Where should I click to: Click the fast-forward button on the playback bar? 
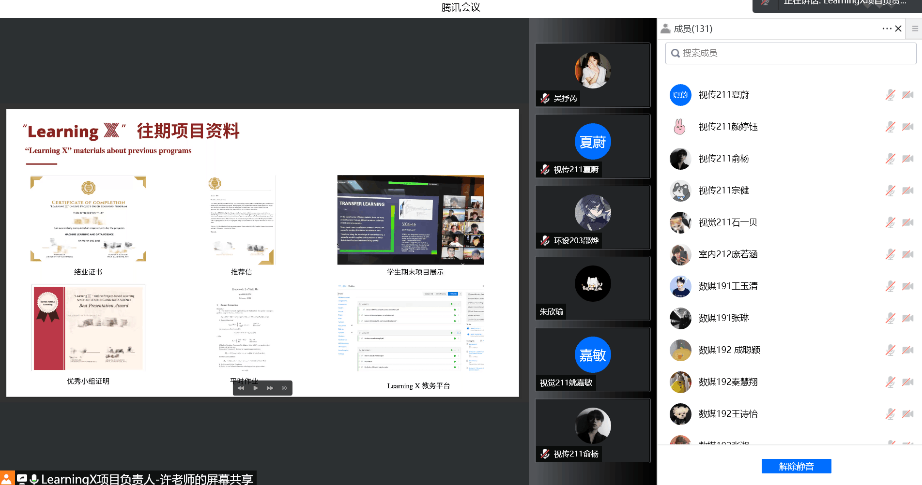270,388
